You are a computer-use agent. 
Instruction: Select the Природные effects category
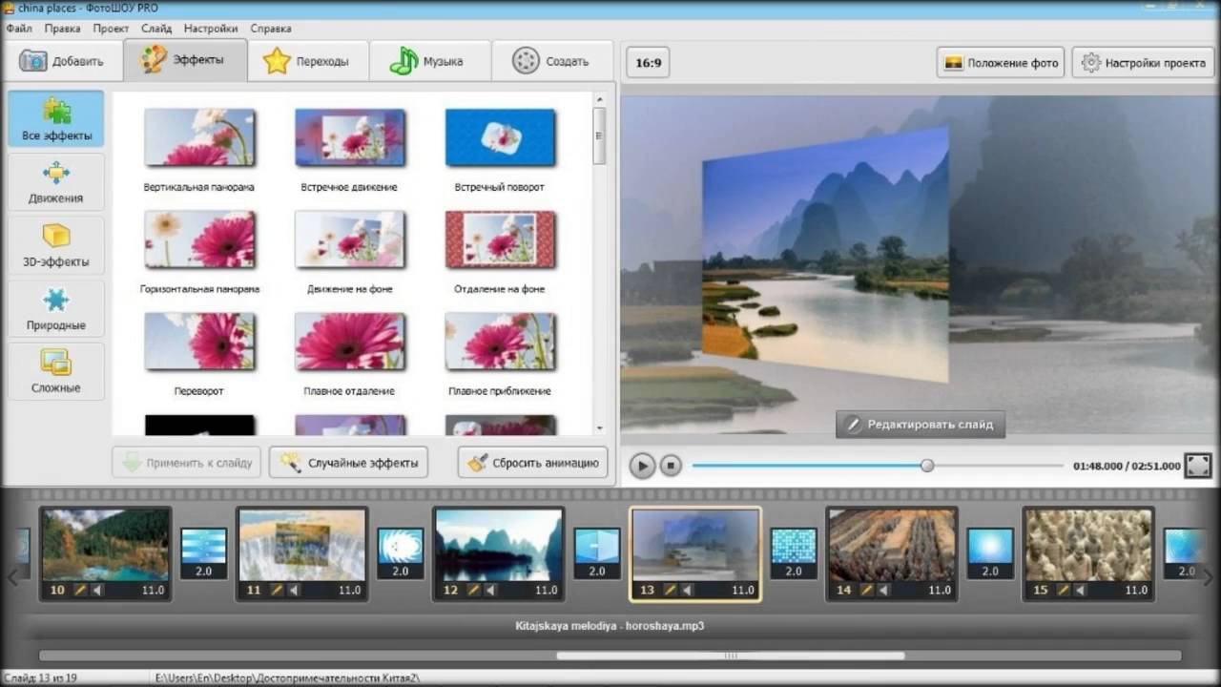[x=56, y=309]
